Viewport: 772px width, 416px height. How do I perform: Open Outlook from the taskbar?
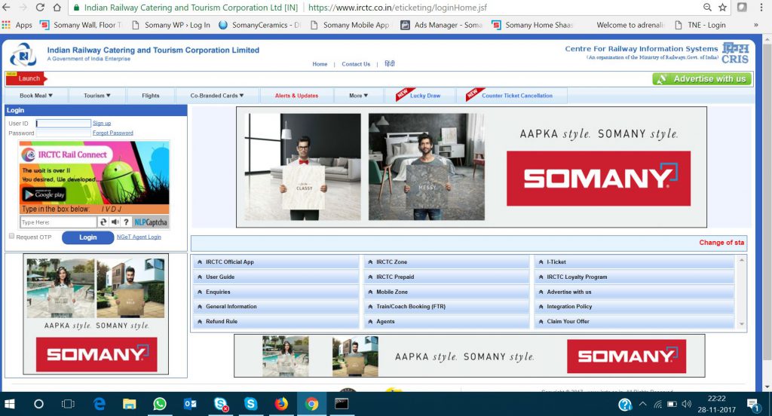[x=190, y=404]
